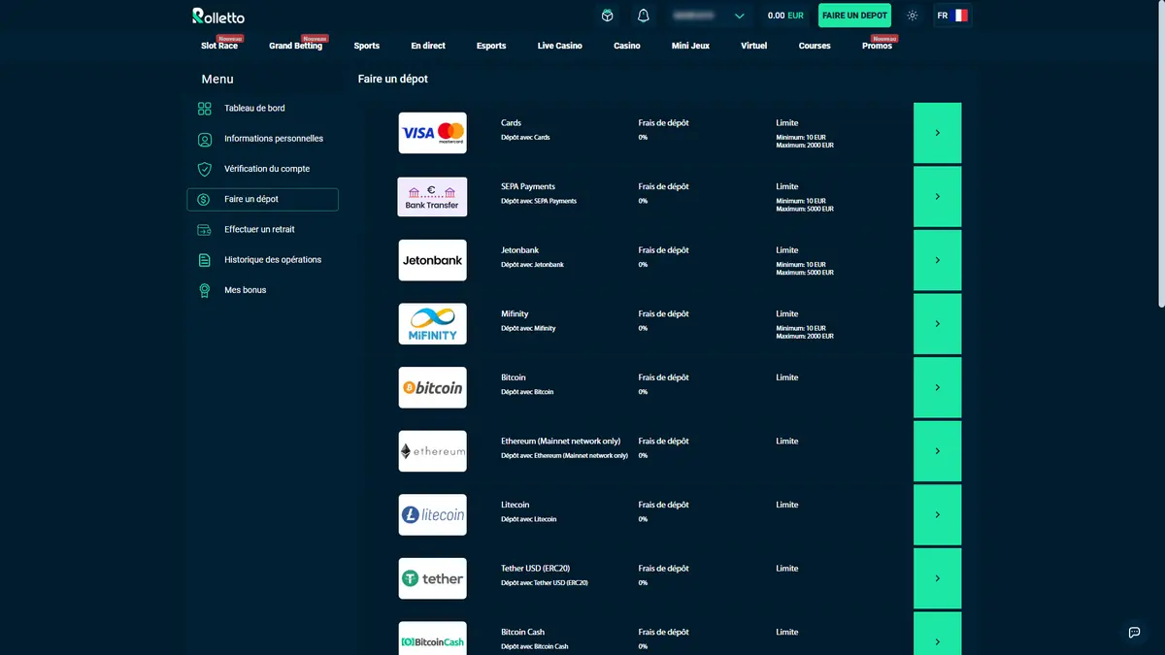
Task: Click the Litecoin logo
Action: click(x=432, y=514)
